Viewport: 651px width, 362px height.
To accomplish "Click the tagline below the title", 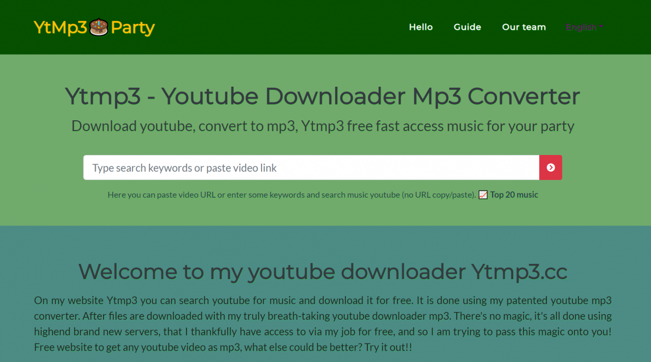I will (323, 126).
